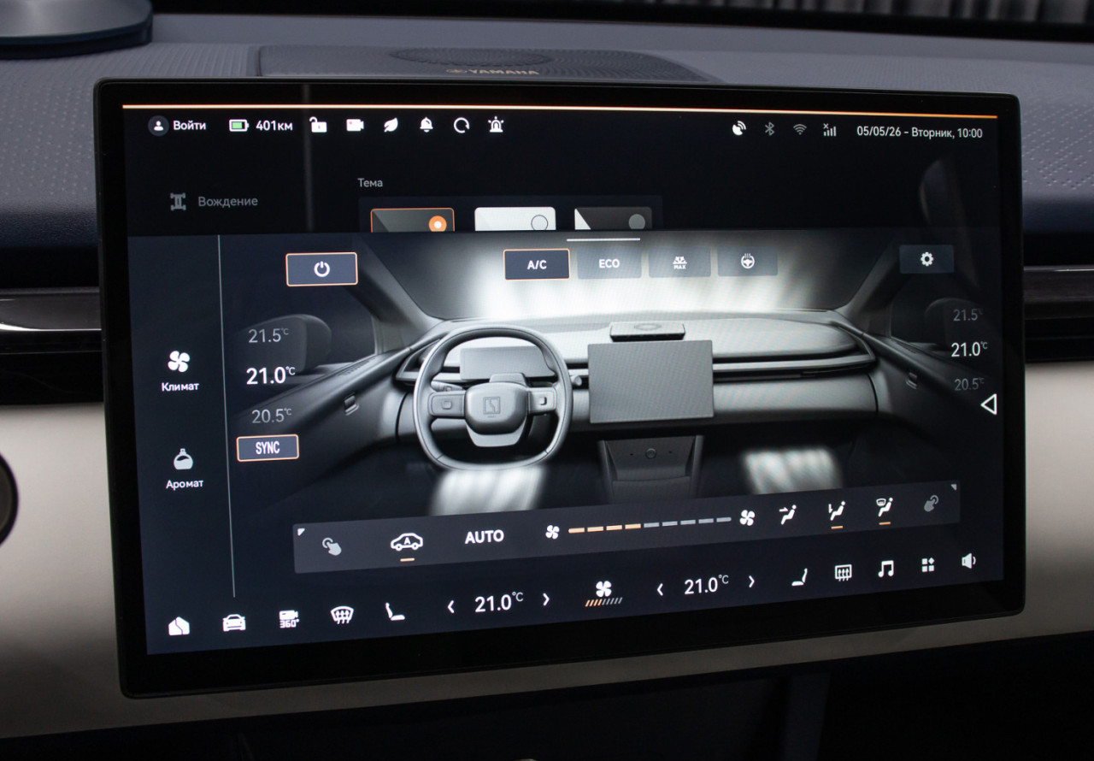Screen dimensions: 1094x761
Task: Enable AUTO climate mode
Action: [484, 537]
